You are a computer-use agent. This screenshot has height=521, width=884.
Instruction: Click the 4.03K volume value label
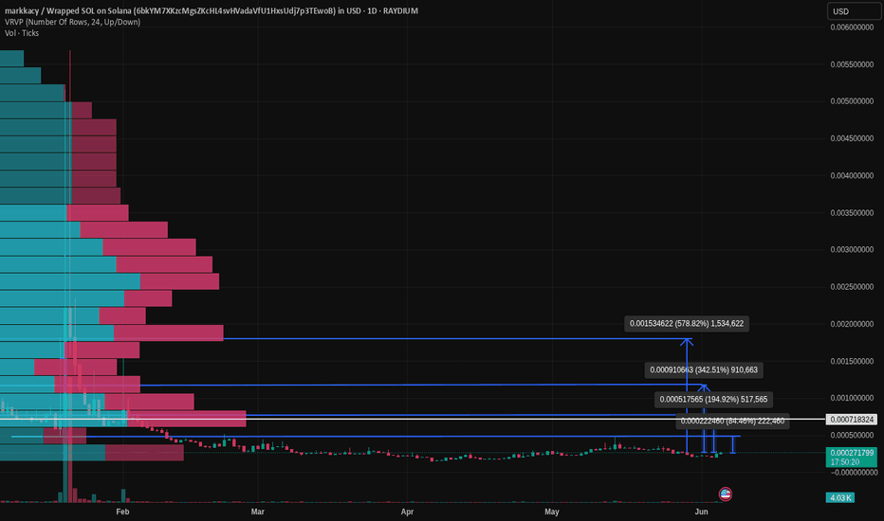(x=840, y=497)
